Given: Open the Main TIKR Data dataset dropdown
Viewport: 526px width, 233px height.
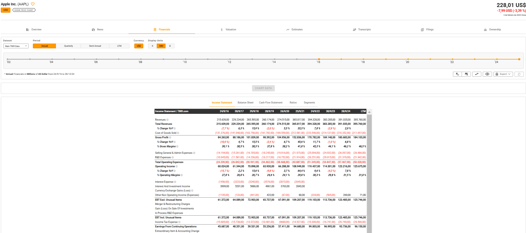Looking at the screenshot, I should click(x=16, y=46).
